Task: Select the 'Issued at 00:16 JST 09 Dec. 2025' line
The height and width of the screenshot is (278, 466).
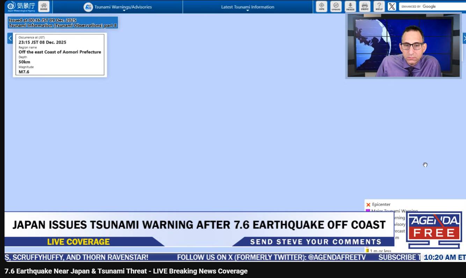Action: (x=43, y=20)
